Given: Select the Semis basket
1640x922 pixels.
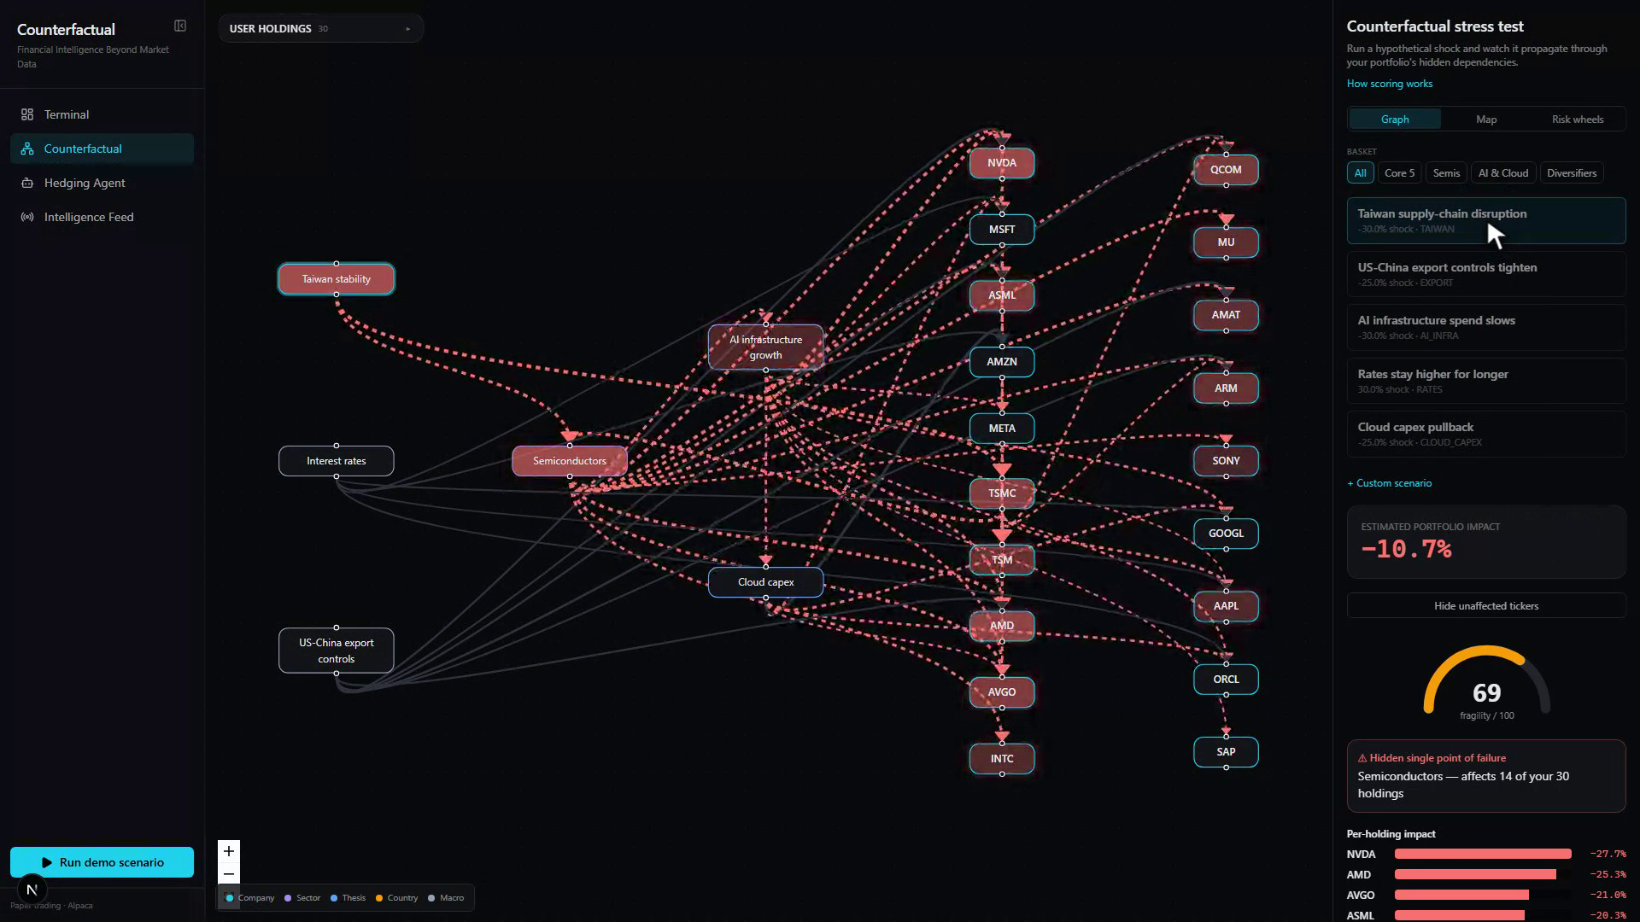Looking at the screenshot, I should point(1446,173).
